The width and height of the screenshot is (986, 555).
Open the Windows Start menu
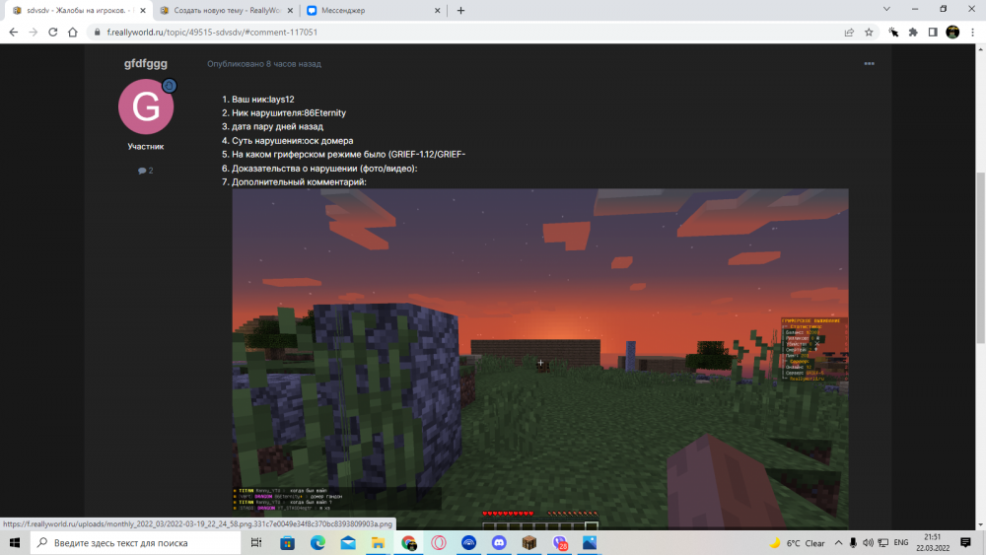click(15, 542)
